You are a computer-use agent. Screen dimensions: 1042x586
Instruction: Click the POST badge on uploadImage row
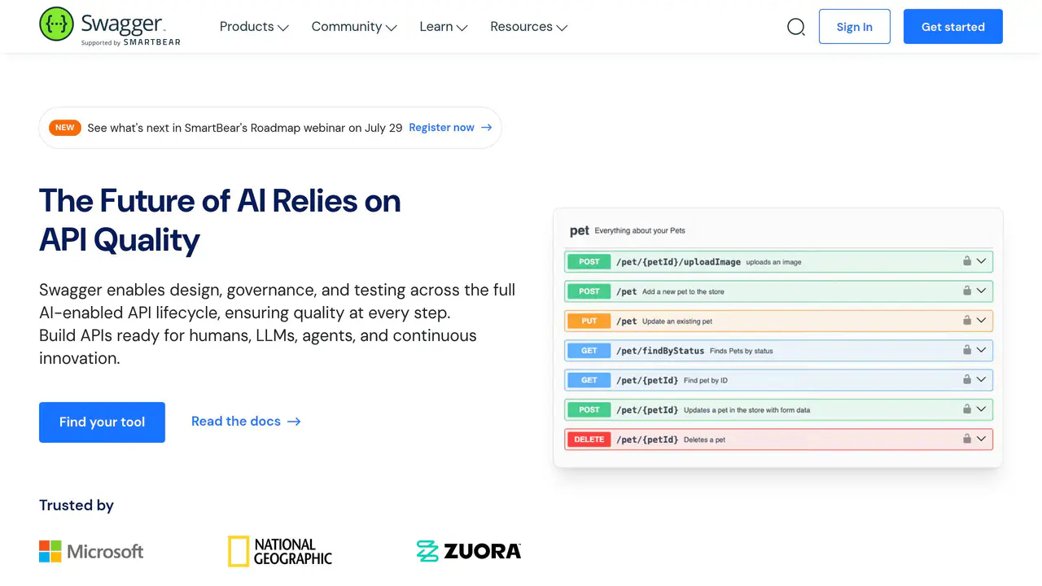pos(589,262)
